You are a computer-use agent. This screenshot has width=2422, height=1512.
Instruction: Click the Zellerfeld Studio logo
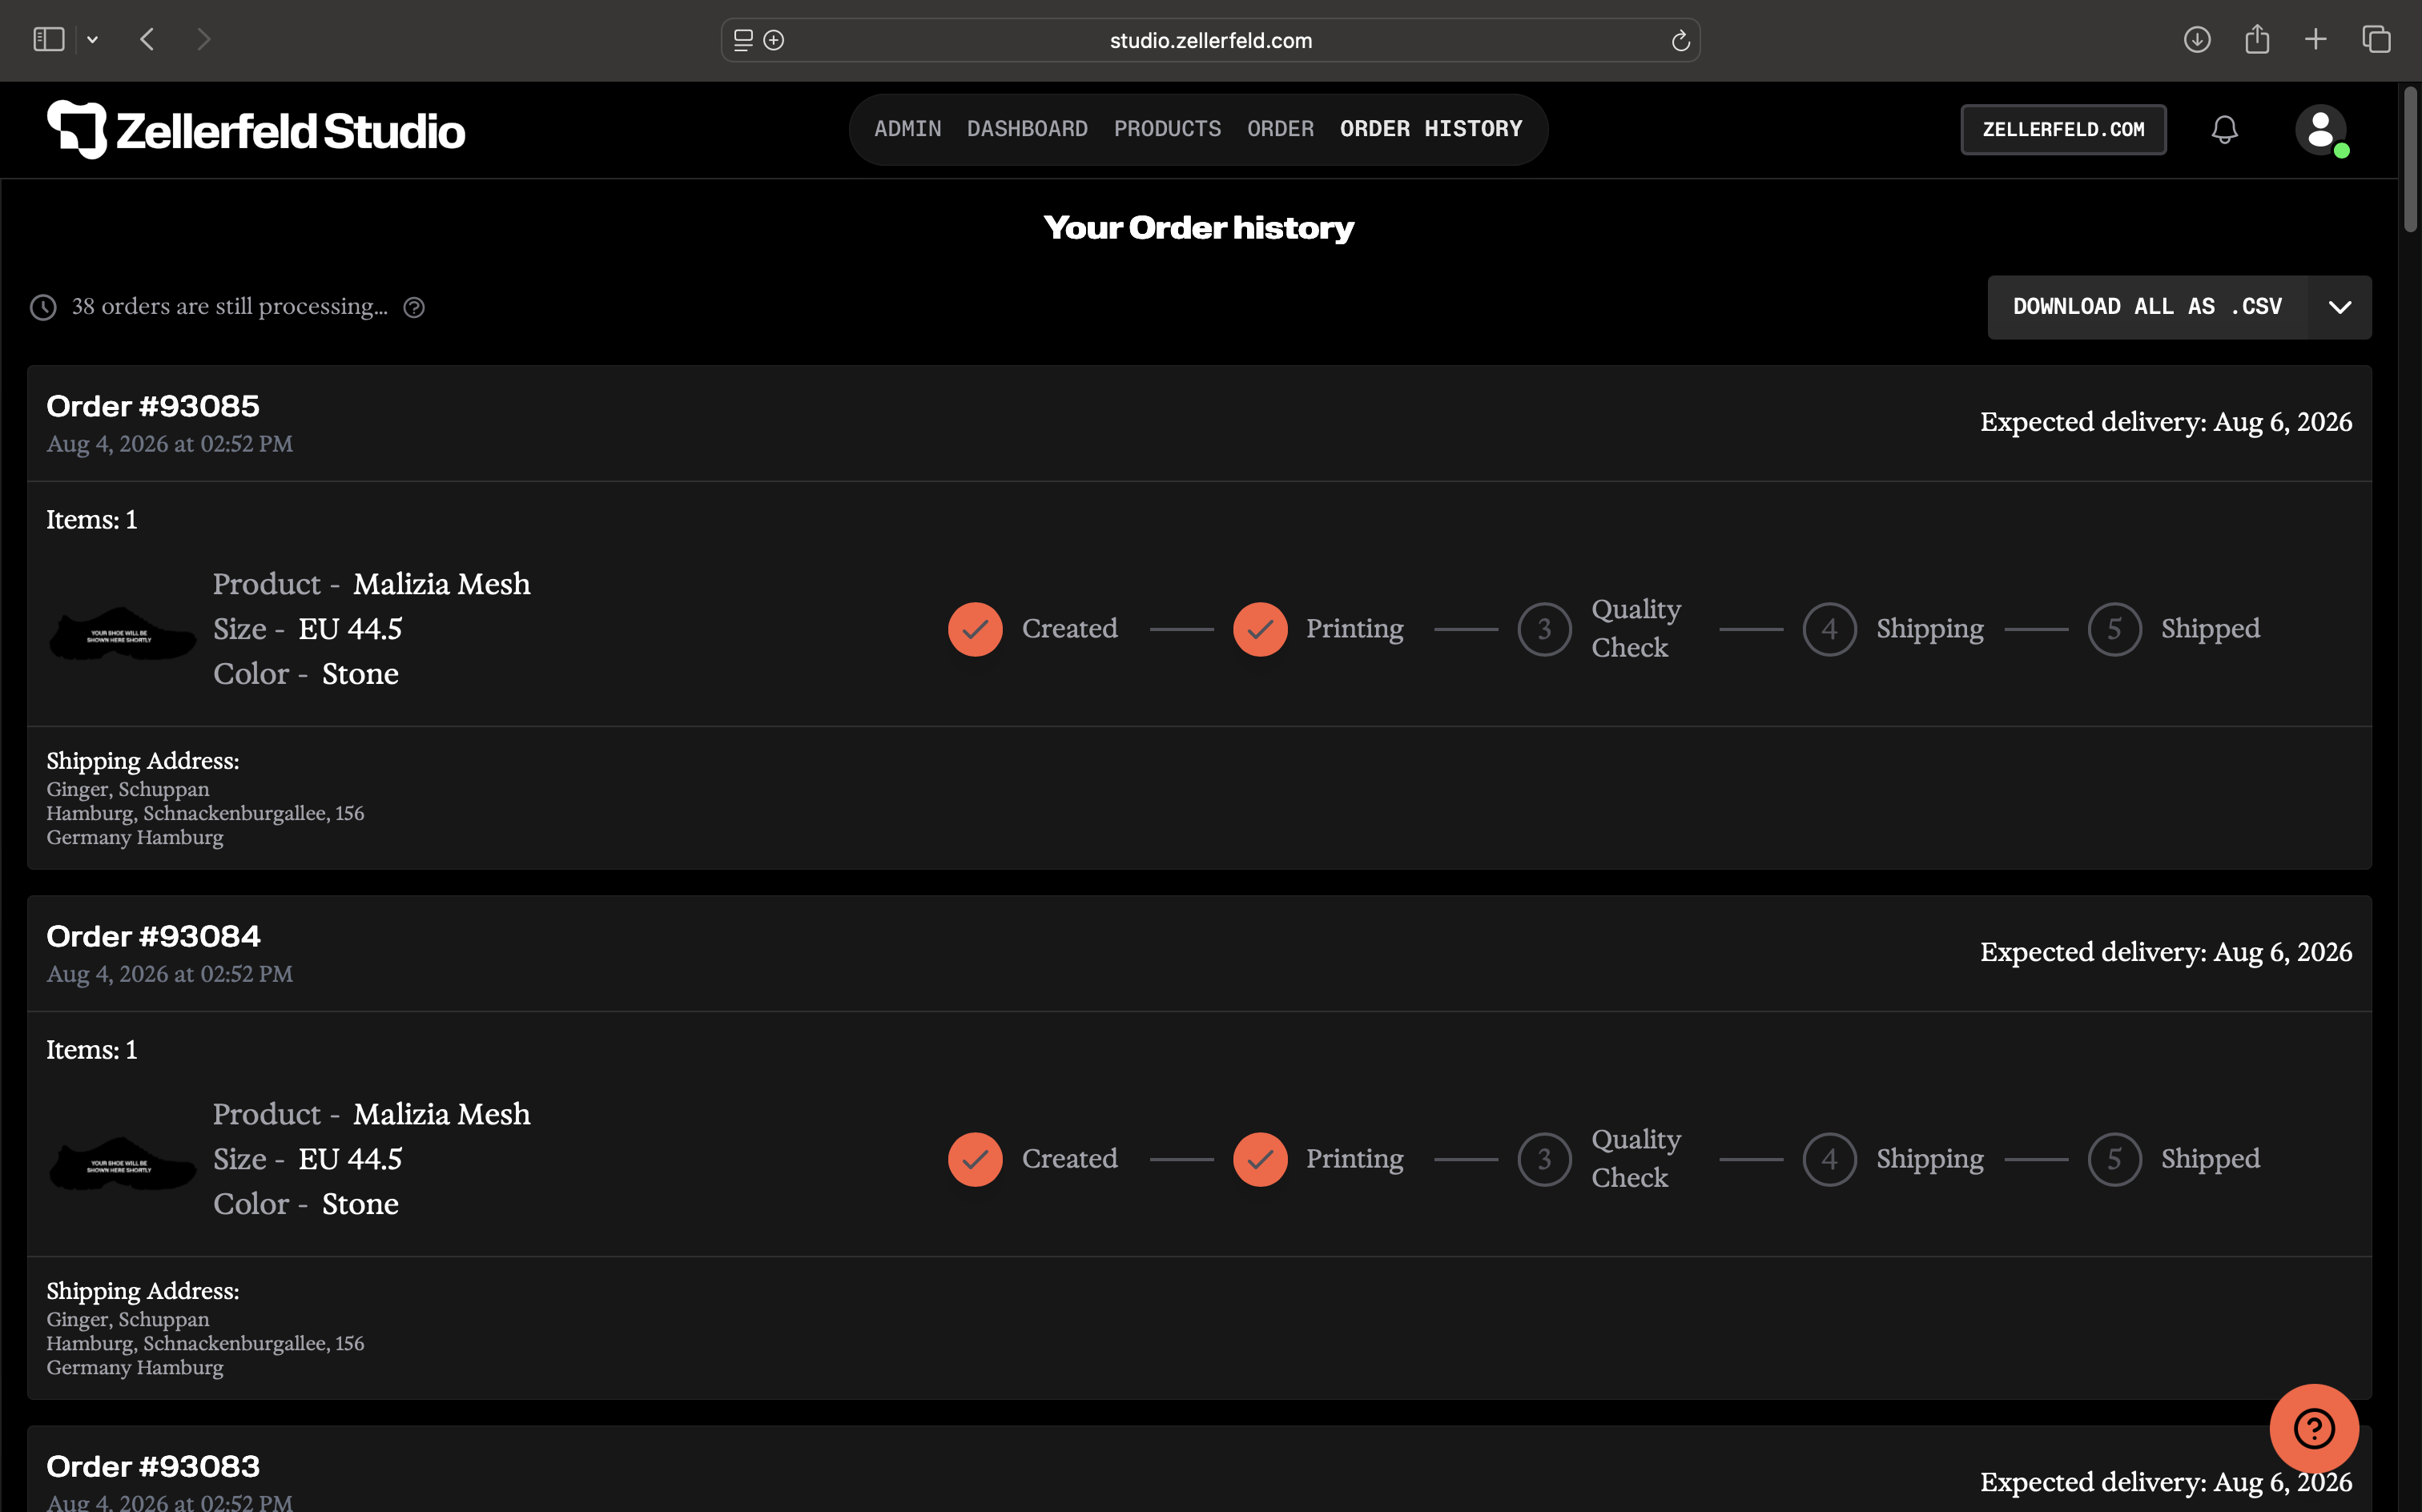[256, 130]
